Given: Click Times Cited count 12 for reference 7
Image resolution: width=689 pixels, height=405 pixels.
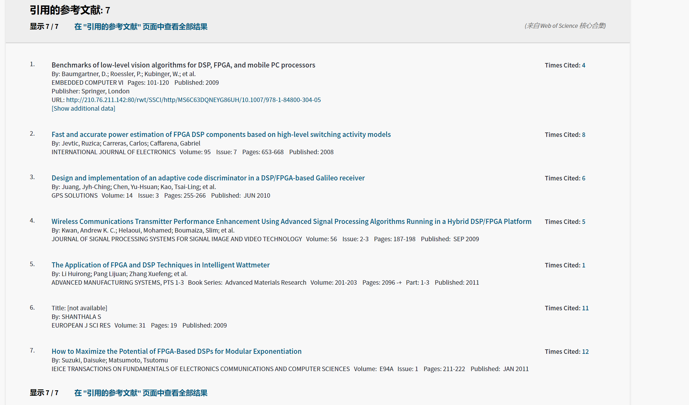Looking at the screenshot, I should pyautogui.click(x=585, y=352).
